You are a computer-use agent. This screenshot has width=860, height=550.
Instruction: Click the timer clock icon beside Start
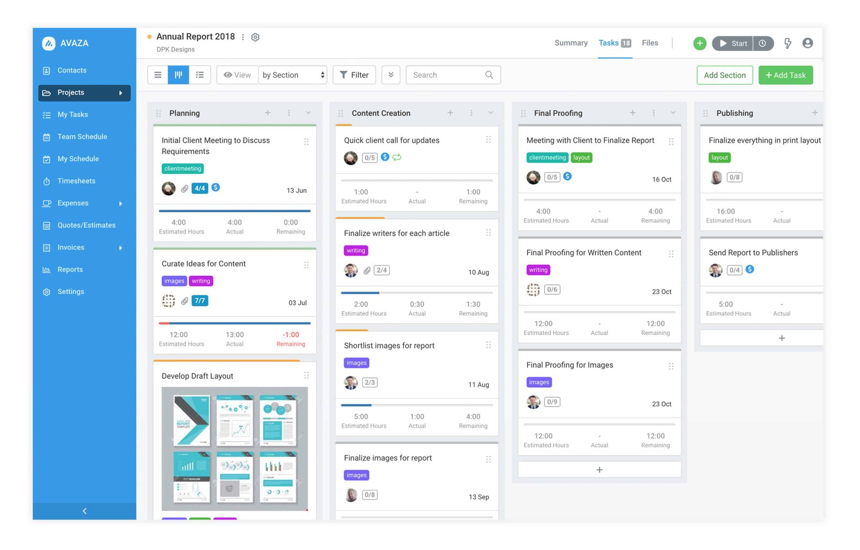pos(763,44)
